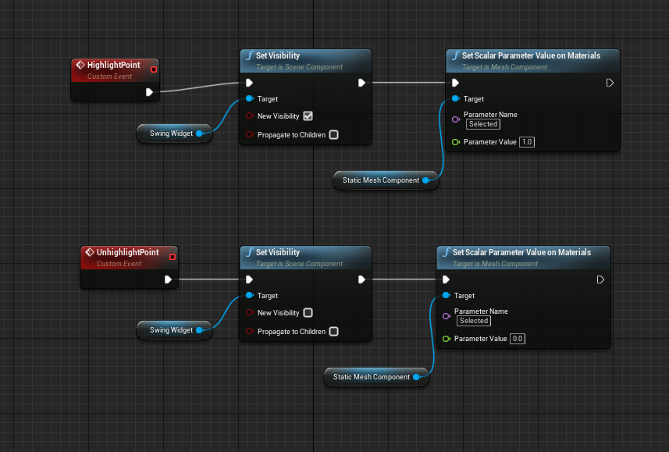This screenshot has width=669, height=452.
Task: Click top Set Scalar Parameter execution output pin
Action: pos(610,83)
